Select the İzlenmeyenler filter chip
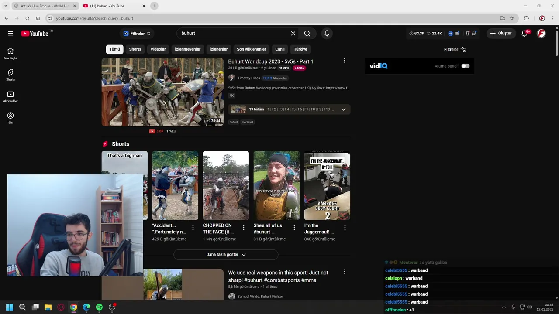The height and width of the screenshot is (314, 559). 188,49
